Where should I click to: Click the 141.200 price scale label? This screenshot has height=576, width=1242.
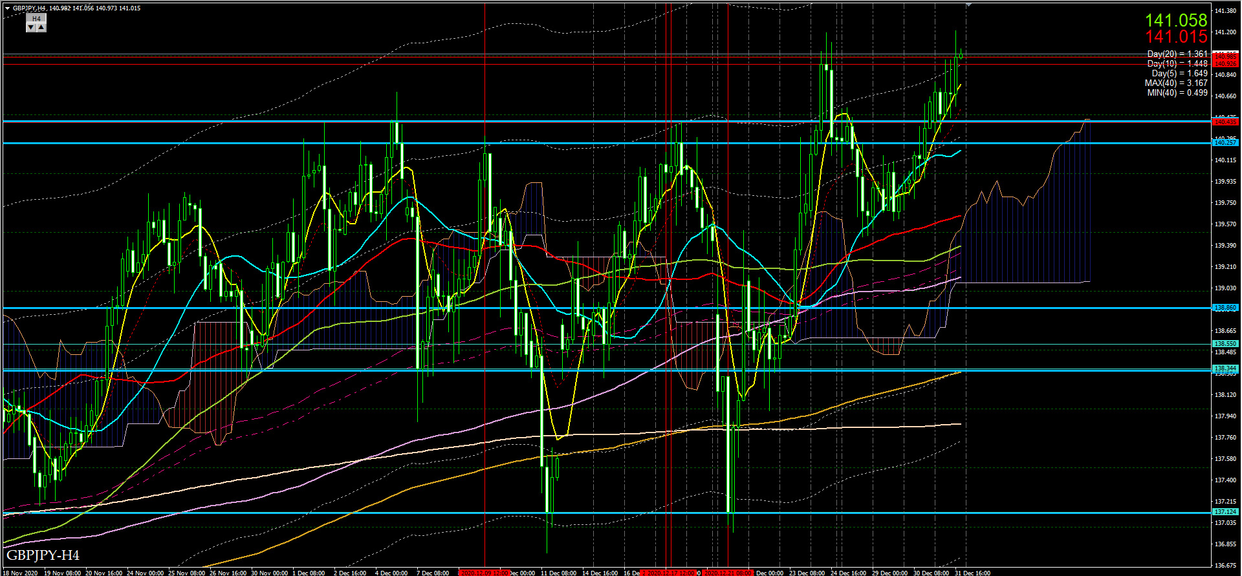pos(1226,32)
